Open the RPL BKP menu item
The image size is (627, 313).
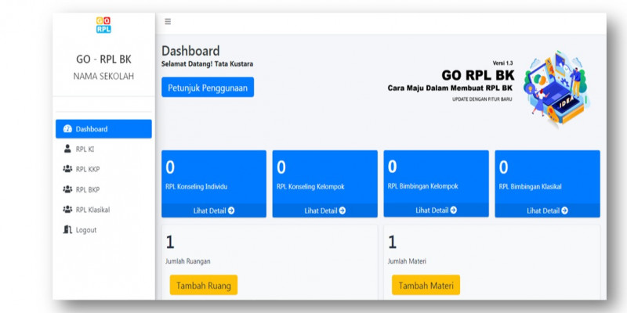[103, 189]
